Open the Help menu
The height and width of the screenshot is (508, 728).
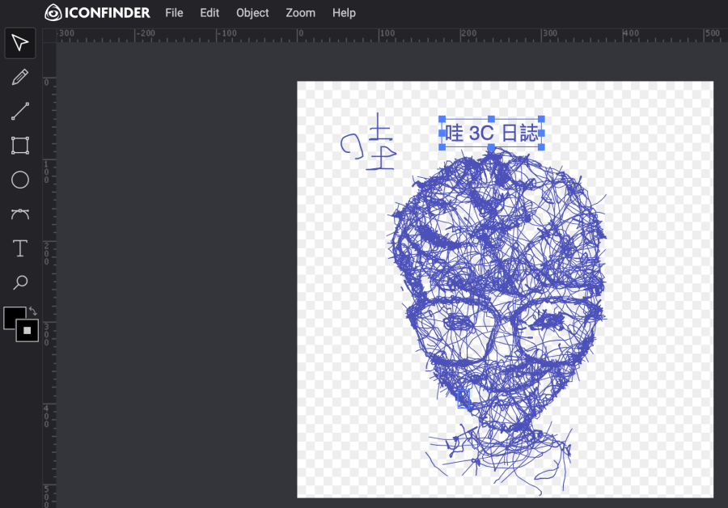(344, 13)
